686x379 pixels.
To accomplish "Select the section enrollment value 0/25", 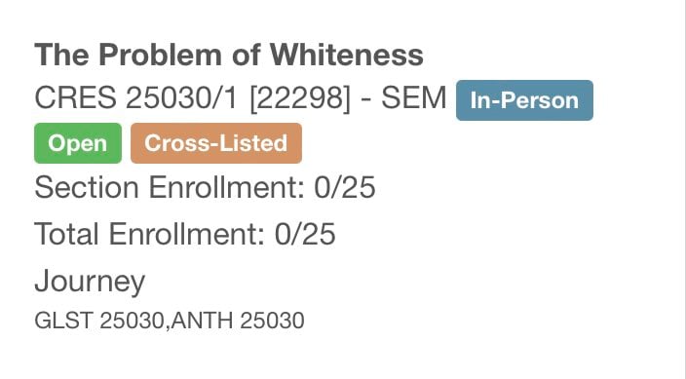I will pos(345,187).
